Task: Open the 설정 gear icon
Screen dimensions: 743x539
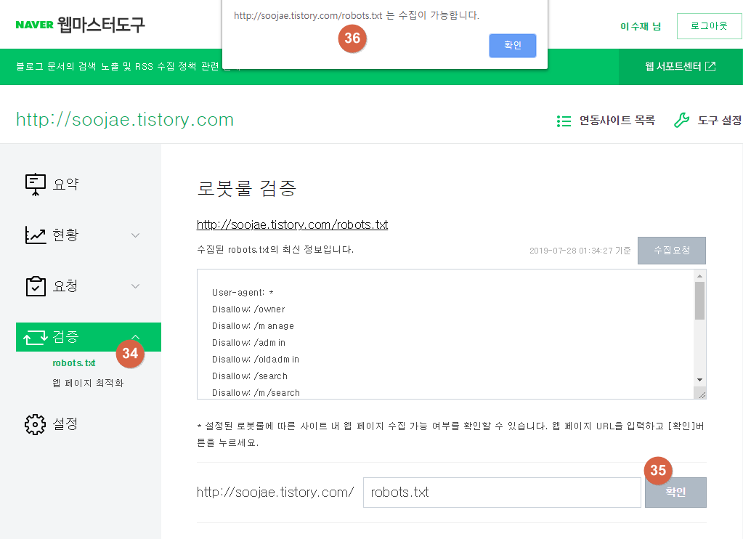Action: [x=35, y=424]
